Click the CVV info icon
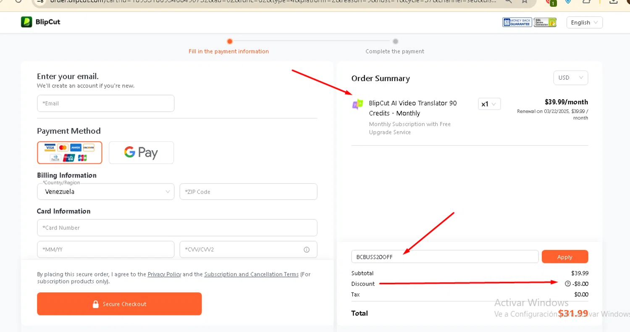The height and width of the screenshot is (332, 630). (x=307, y=250)
